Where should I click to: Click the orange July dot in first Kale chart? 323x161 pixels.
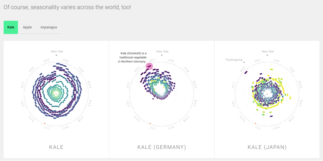coord(45,123)
